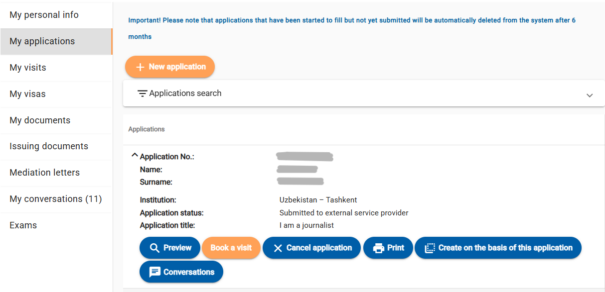Viewport: 605px width, 292px height.
Task: Click the copy icon on Create on basis button
Action: coord(430,248)
